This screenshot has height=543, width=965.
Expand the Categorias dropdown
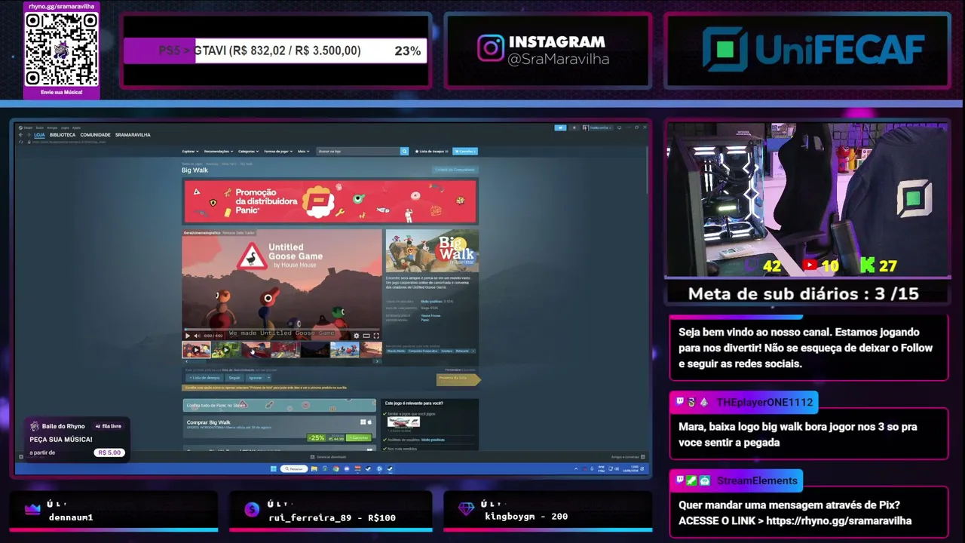pyautogui.click(x=249, y=151)
